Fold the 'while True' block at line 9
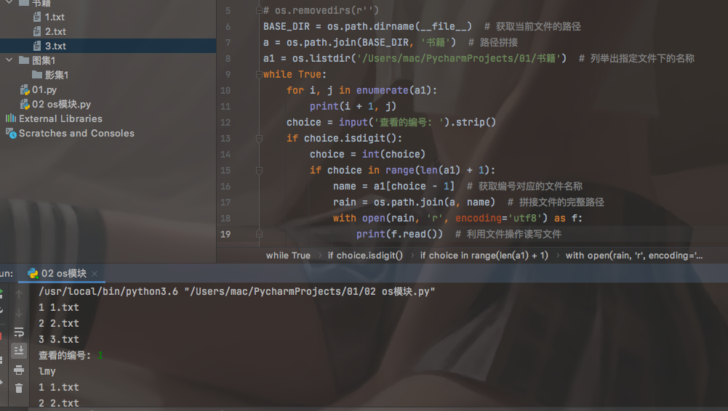728x411 pixels. tap(259, 75)
